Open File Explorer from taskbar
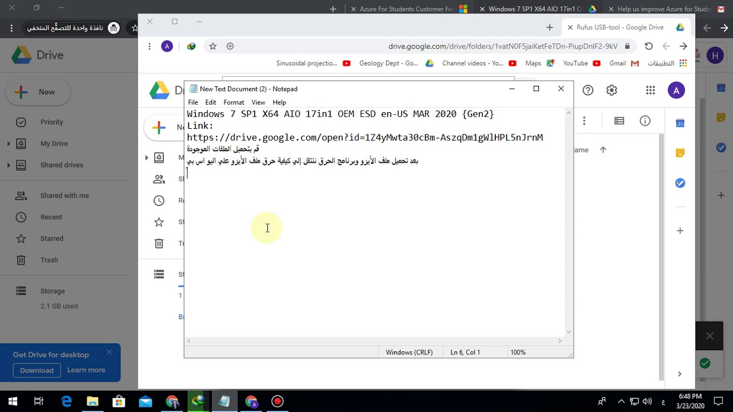Image resolution: width=733 pixels, height=412 pixels. pyautogui.click(x=93, y=402)
